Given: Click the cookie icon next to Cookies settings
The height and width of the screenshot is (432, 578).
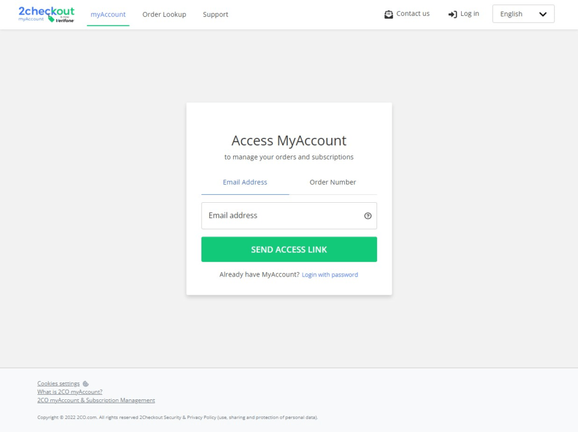Looking at the screenshot, I should point(86,384).
